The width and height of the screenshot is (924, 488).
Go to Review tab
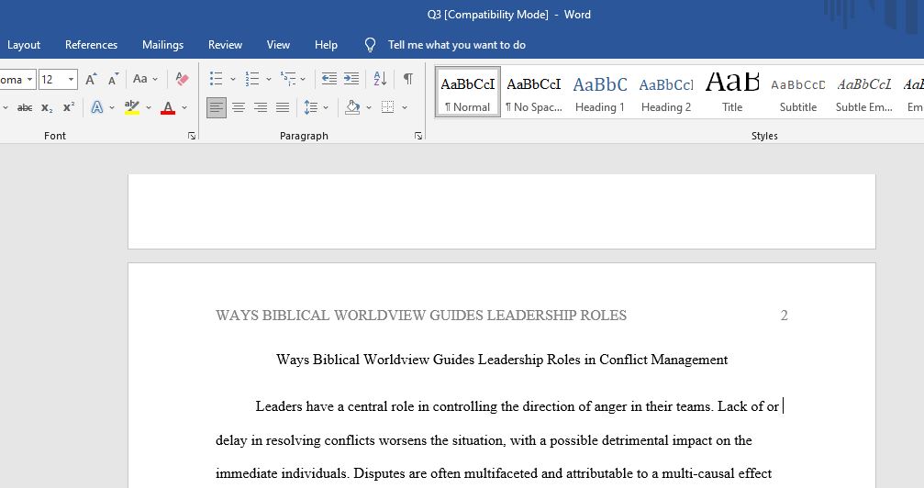coord(225,45)
